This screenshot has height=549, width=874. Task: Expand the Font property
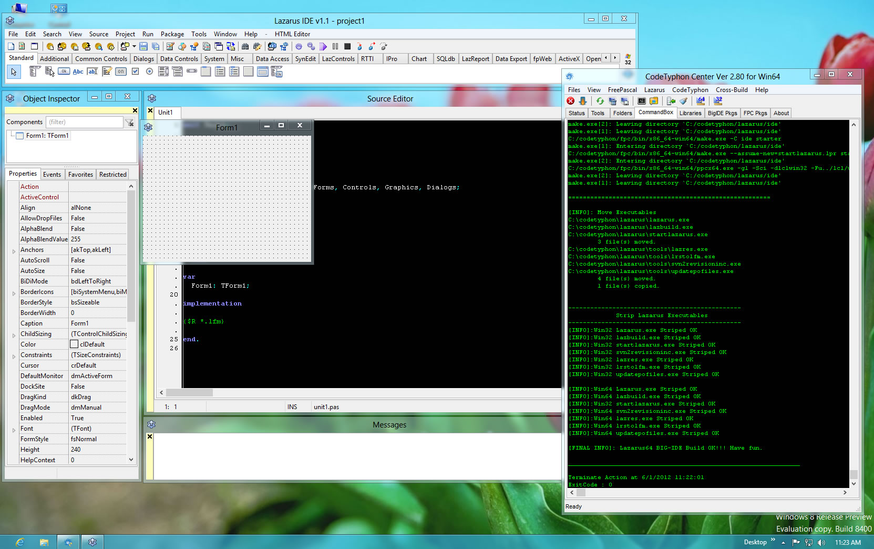coord(14,430)
